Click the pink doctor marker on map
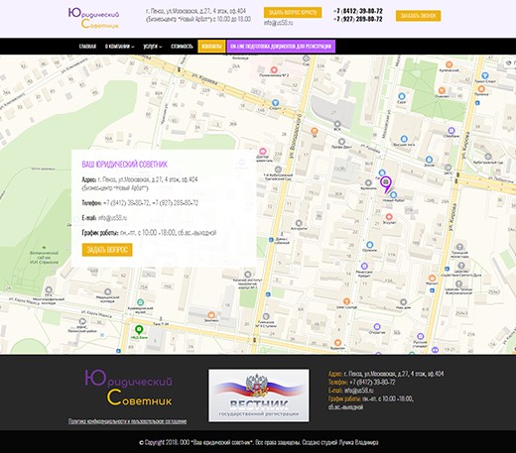 click(263, 152)
